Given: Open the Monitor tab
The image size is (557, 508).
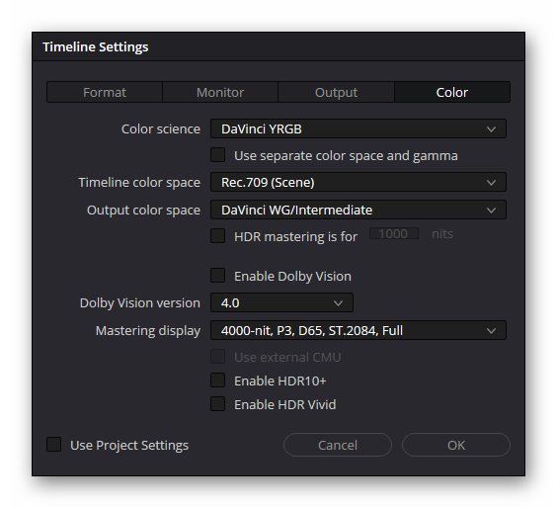Looking at the screenshot, I should coord(220,93).
